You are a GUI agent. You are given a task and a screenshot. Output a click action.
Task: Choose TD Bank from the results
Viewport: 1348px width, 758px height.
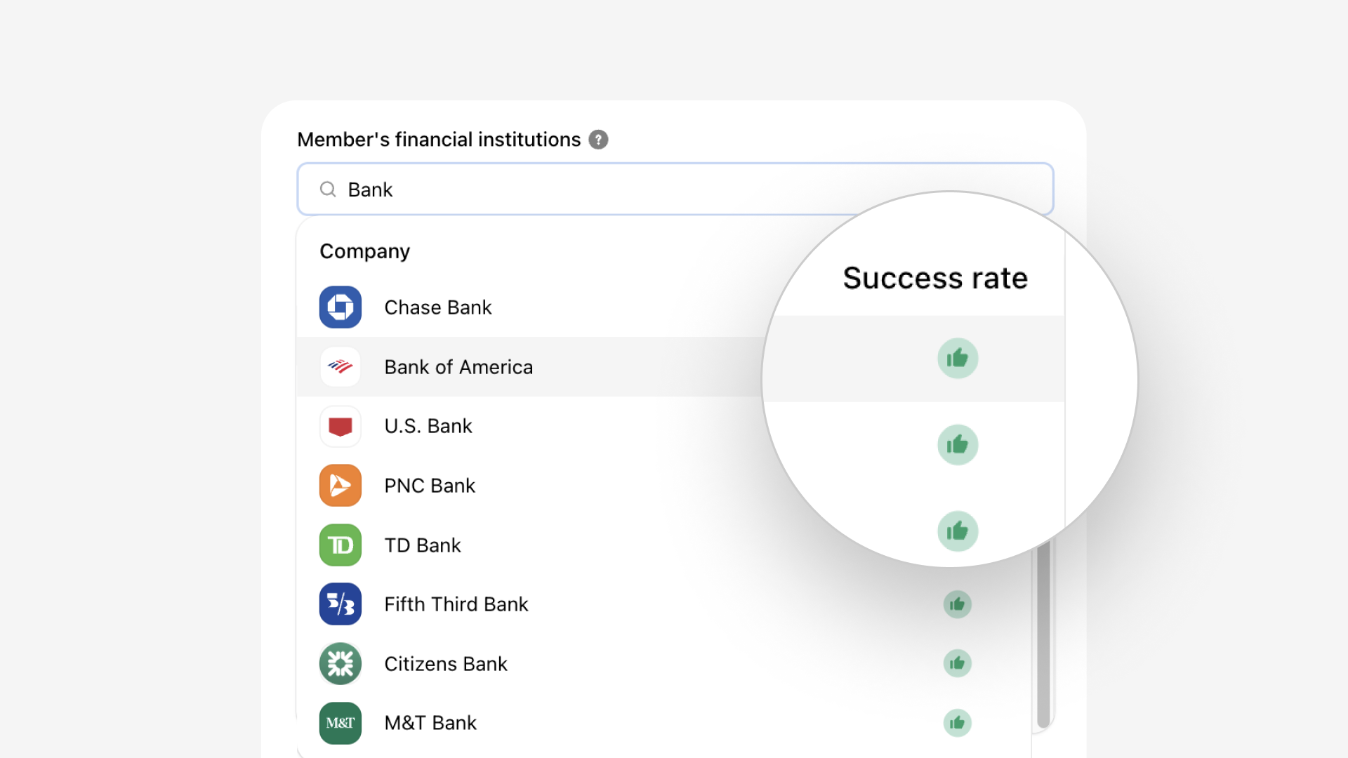[423, 545]
